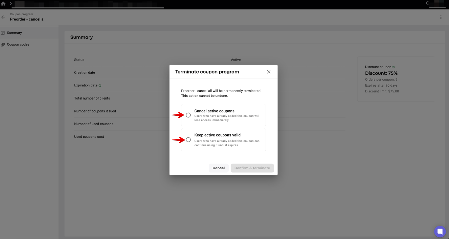Click the Cancel button in the dialog
The image size is (449, 239).
click(219, 168)
